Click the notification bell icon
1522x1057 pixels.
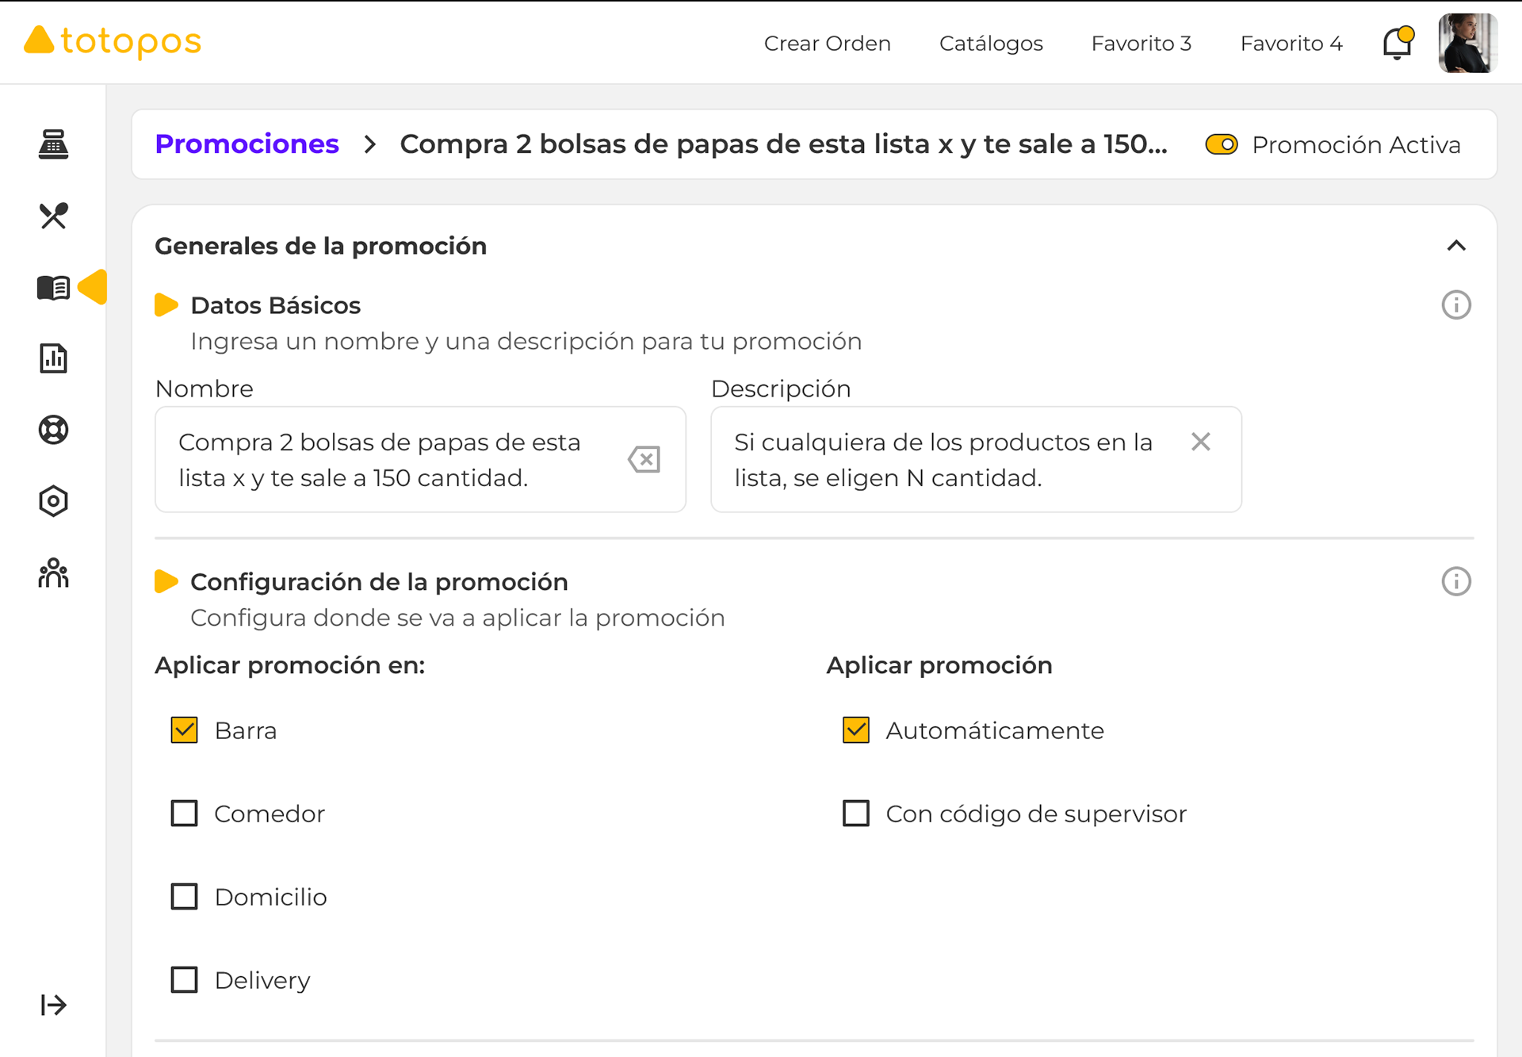click(x=1398, y=43)
